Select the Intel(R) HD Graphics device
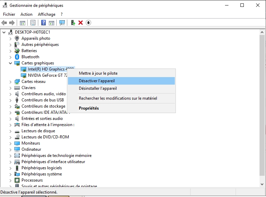This screenshot has height=197, width=266. 47,69
